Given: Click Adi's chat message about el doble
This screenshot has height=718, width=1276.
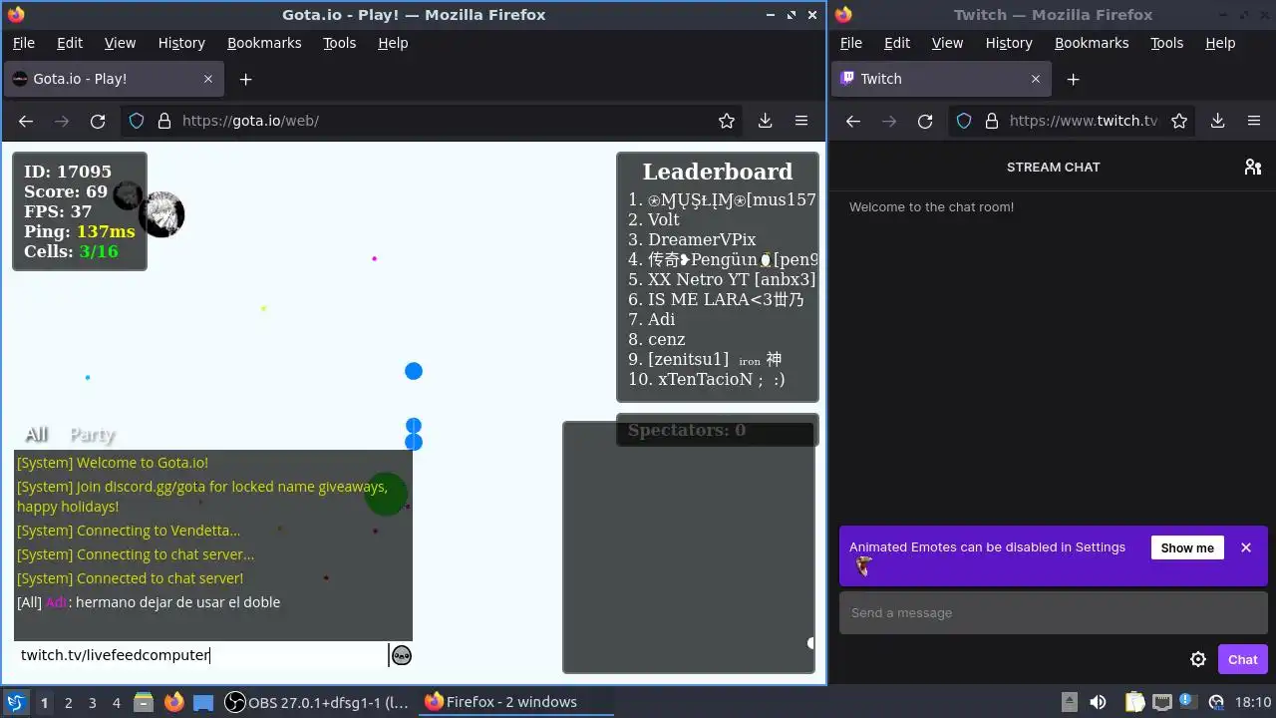Looking at the screenshot, I should coord(149,602).
